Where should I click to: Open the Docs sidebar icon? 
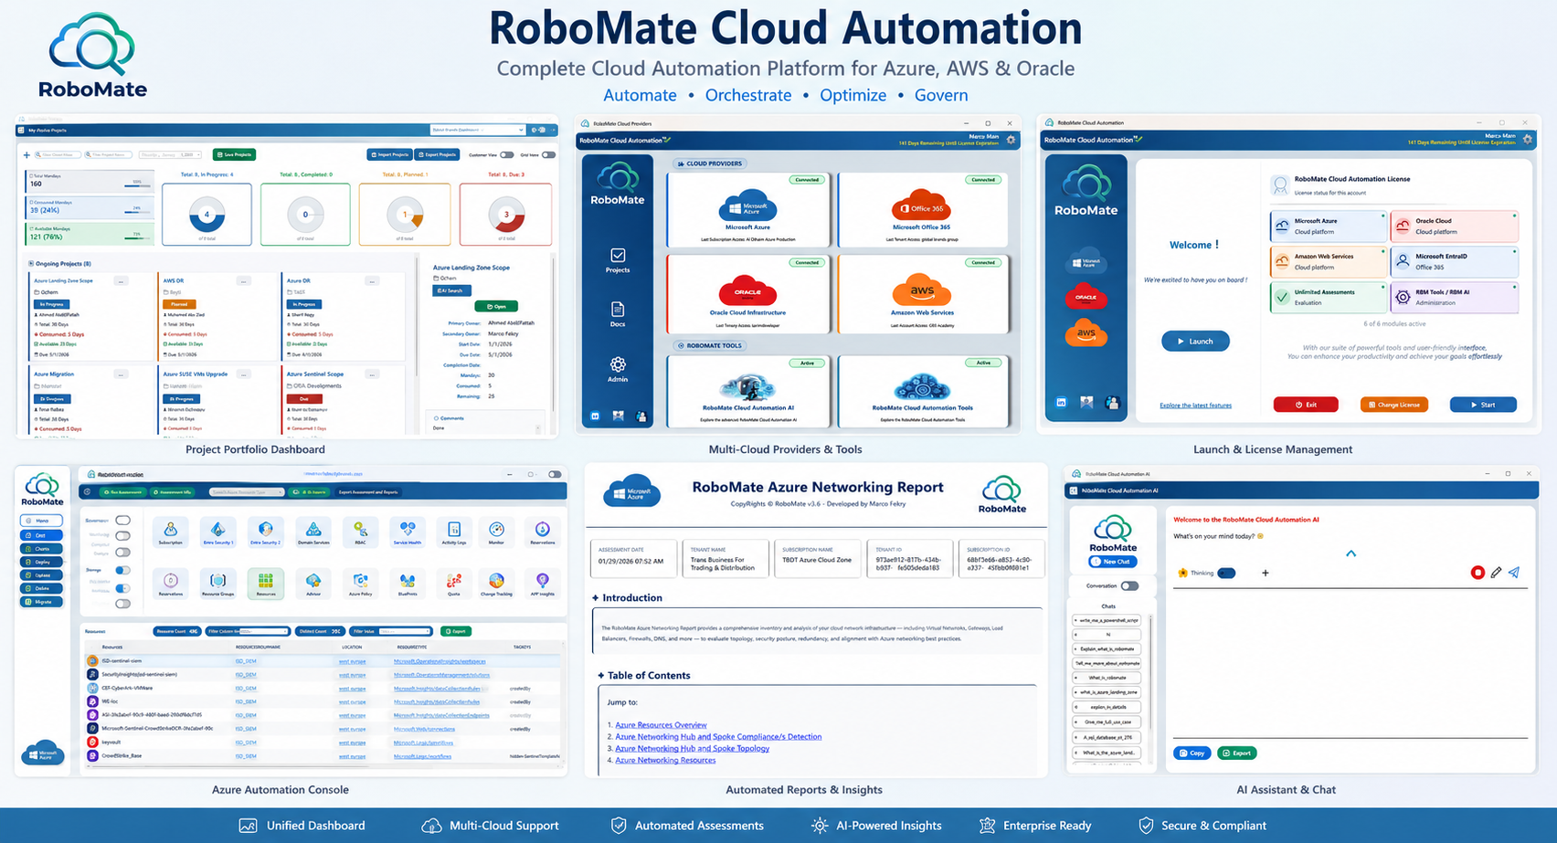point(618,314)
